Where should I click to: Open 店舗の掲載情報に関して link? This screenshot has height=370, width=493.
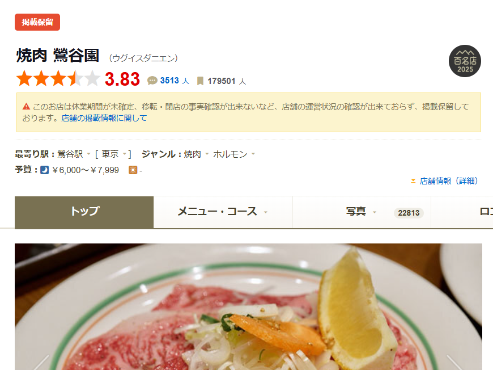pyautogui.click(x=104, y=118)
